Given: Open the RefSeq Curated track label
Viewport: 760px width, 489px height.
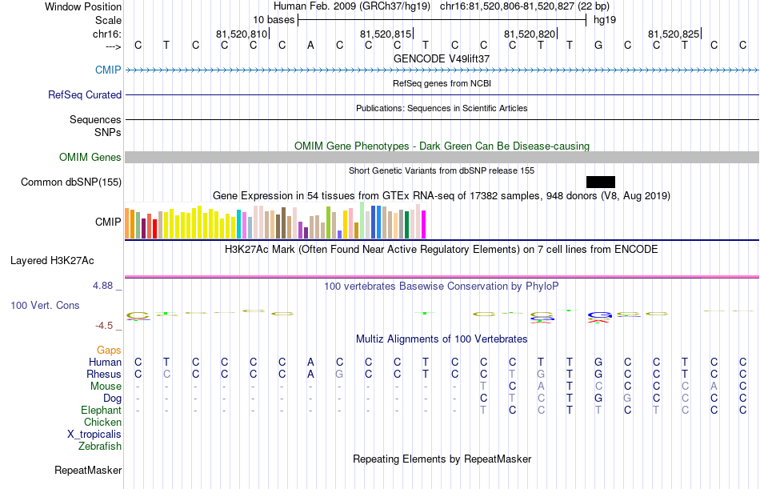Looking at the screenshot, I should 85,94.
